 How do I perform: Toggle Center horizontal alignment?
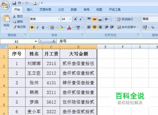click(94, 27)
